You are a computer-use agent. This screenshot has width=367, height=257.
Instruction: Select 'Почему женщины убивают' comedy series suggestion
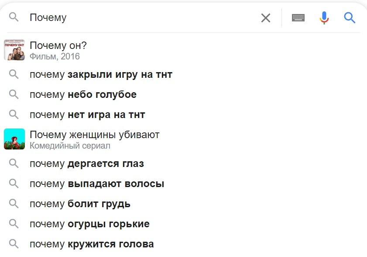94,139
